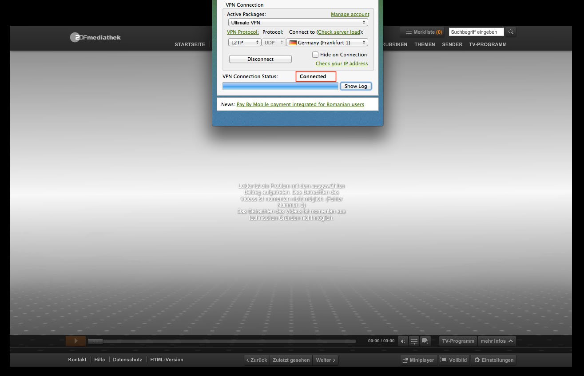
Task: Go to STARTSEITE in the navigation
Action: 190,44
